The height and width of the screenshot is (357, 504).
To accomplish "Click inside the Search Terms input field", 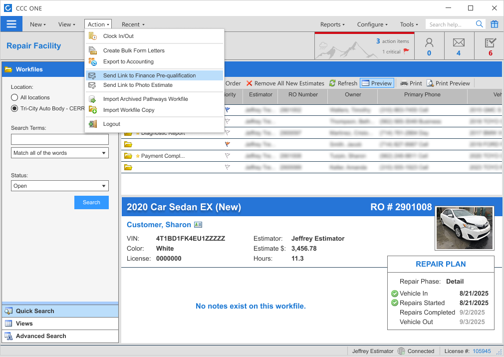I will tap(59, 139).
